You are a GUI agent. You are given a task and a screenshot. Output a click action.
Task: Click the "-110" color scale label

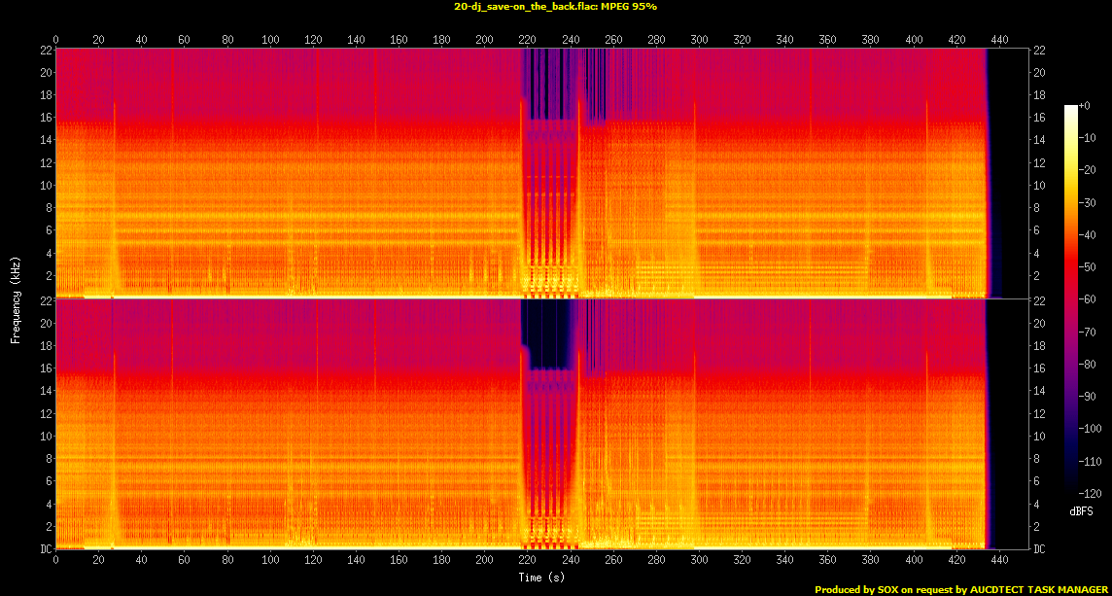click(x=1090, y=462)
